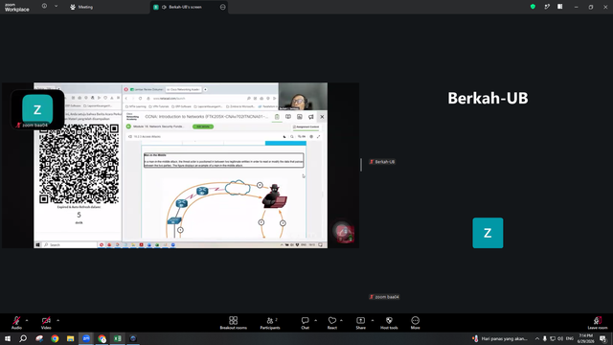Expand the React options arrow
The height and width of the screenshot is (345, 613).
tap(341, 320)
